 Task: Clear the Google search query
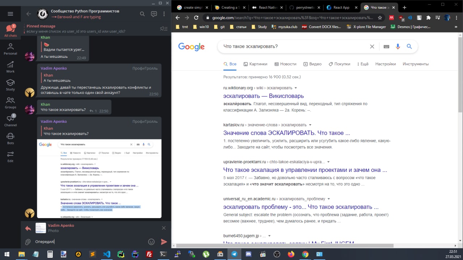click(x=372, y=47)
